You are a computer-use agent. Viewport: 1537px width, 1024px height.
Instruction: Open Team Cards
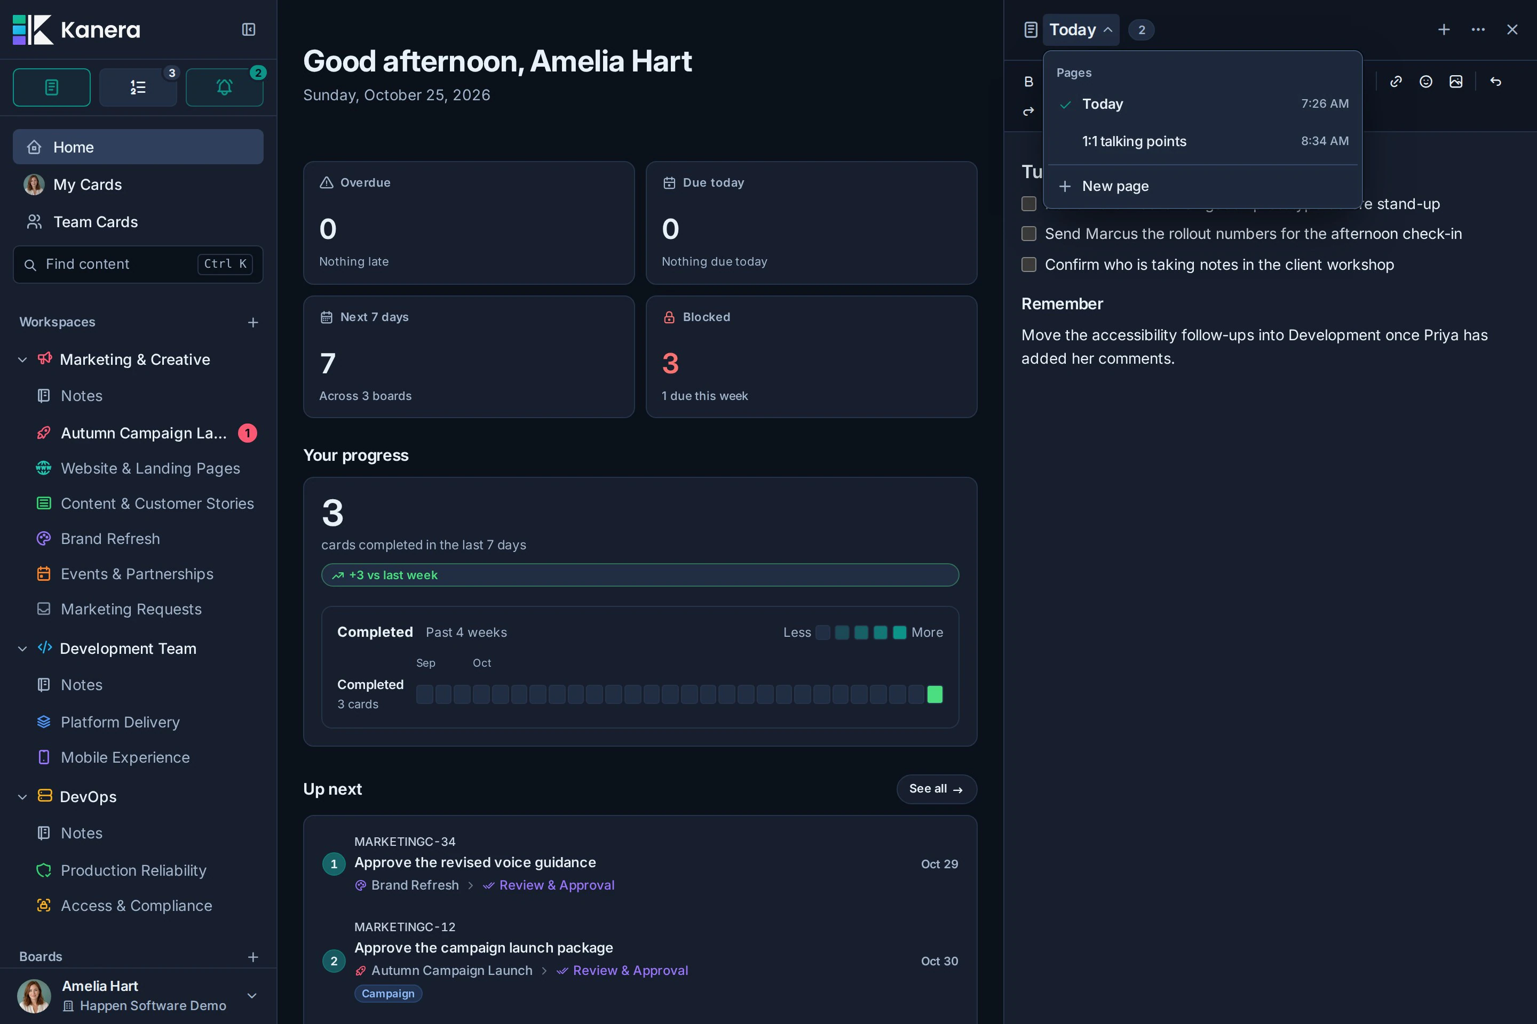[x=138, y=222]
